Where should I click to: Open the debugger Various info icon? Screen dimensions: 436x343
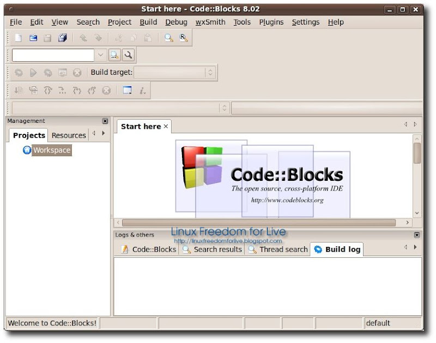click(142, 90)
